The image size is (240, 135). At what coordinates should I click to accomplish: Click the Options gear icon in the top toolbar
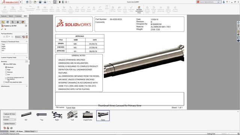point(66,2)
